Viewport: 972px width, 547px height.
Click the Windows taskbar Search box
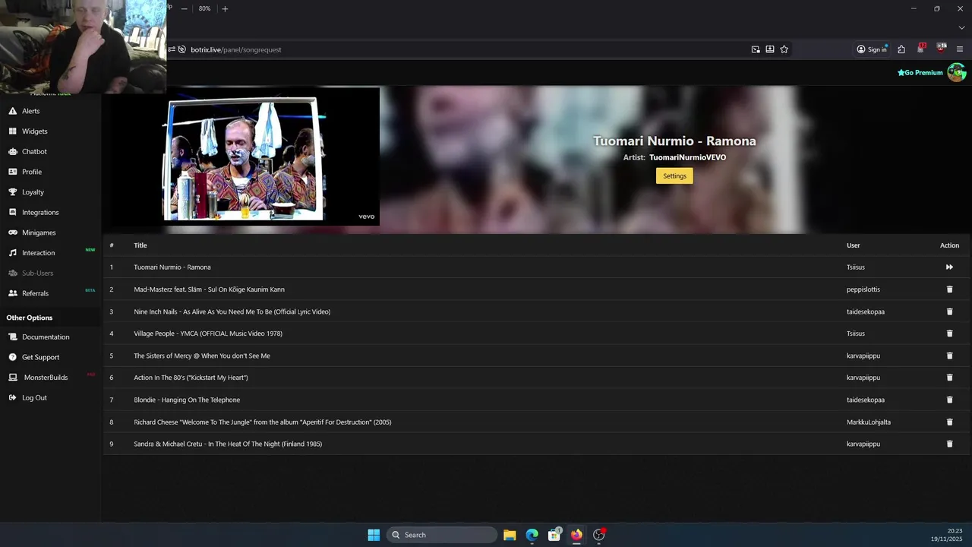click(x=442, y=535)
